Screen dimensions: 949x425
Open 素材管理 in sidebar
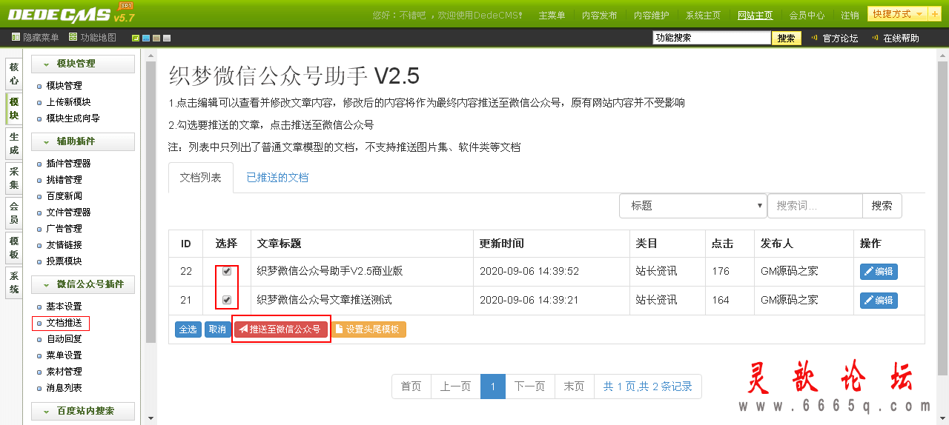pyautogui.click(x=64, y=372)
